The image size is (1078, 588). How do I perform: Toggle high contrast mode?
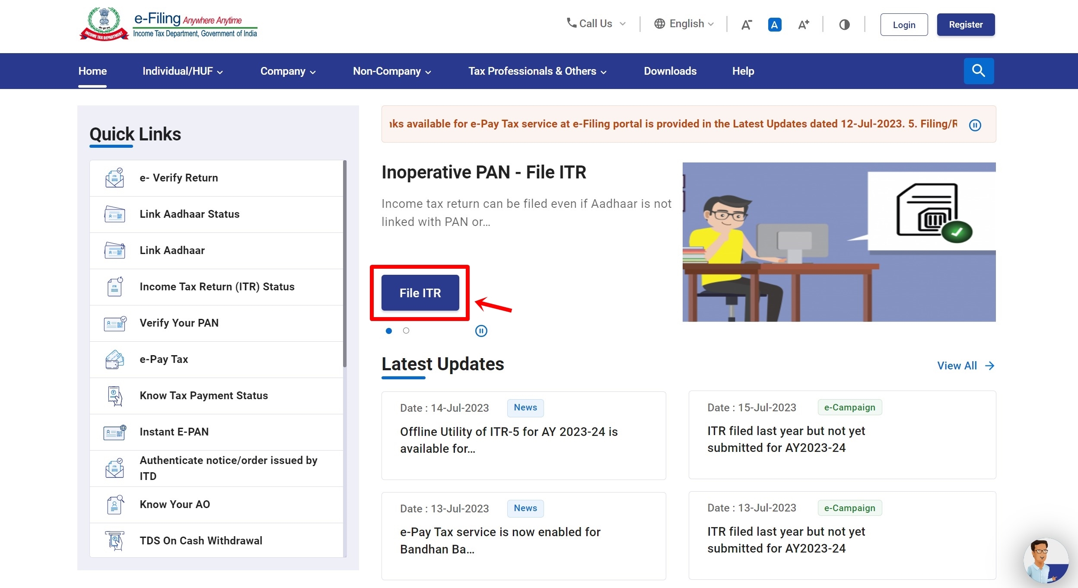click(x=844, y=25)
